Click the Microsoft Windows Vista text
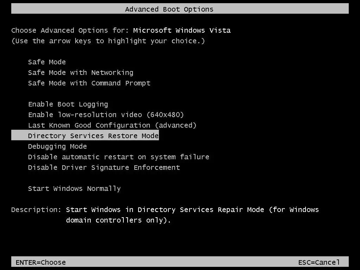Screen dimensions: 360x270 [x=182, y=30]
